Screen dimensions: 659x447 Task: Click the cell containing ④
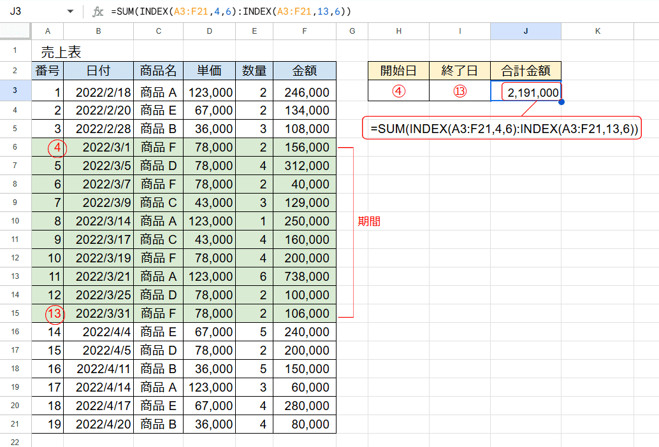coord(398,91)
